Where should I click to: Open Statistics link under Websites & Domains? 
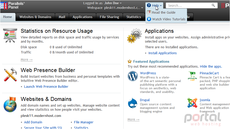pos(81,127)
